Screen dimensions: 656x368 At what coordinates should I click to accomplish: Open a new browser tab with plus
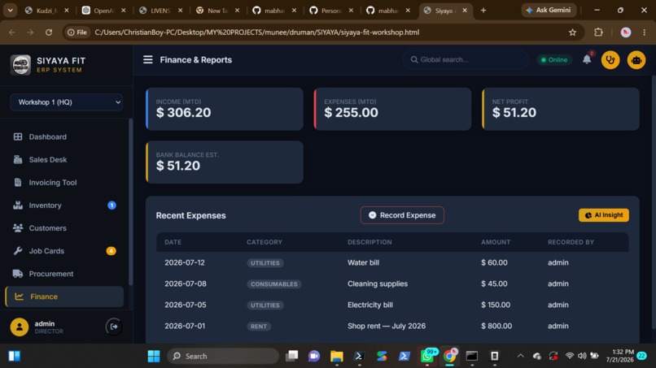483,10
